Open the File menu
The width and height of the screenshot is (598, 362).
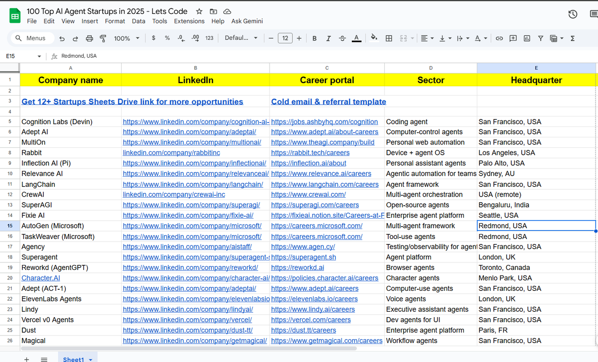pos(32,21)
